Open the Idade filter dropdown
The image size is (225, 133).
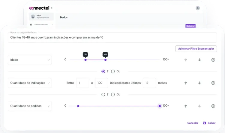point(29,60)
